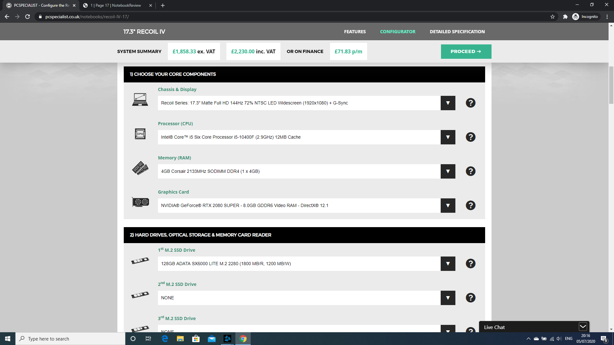Open help for 1st M.2 SSD Drive
Screen dimensions: 614x345
(470, 264)
